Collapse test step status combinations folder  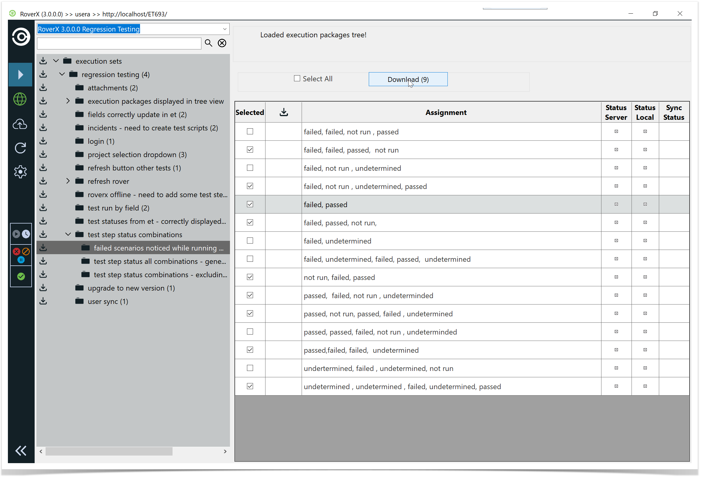pos(68,234)
